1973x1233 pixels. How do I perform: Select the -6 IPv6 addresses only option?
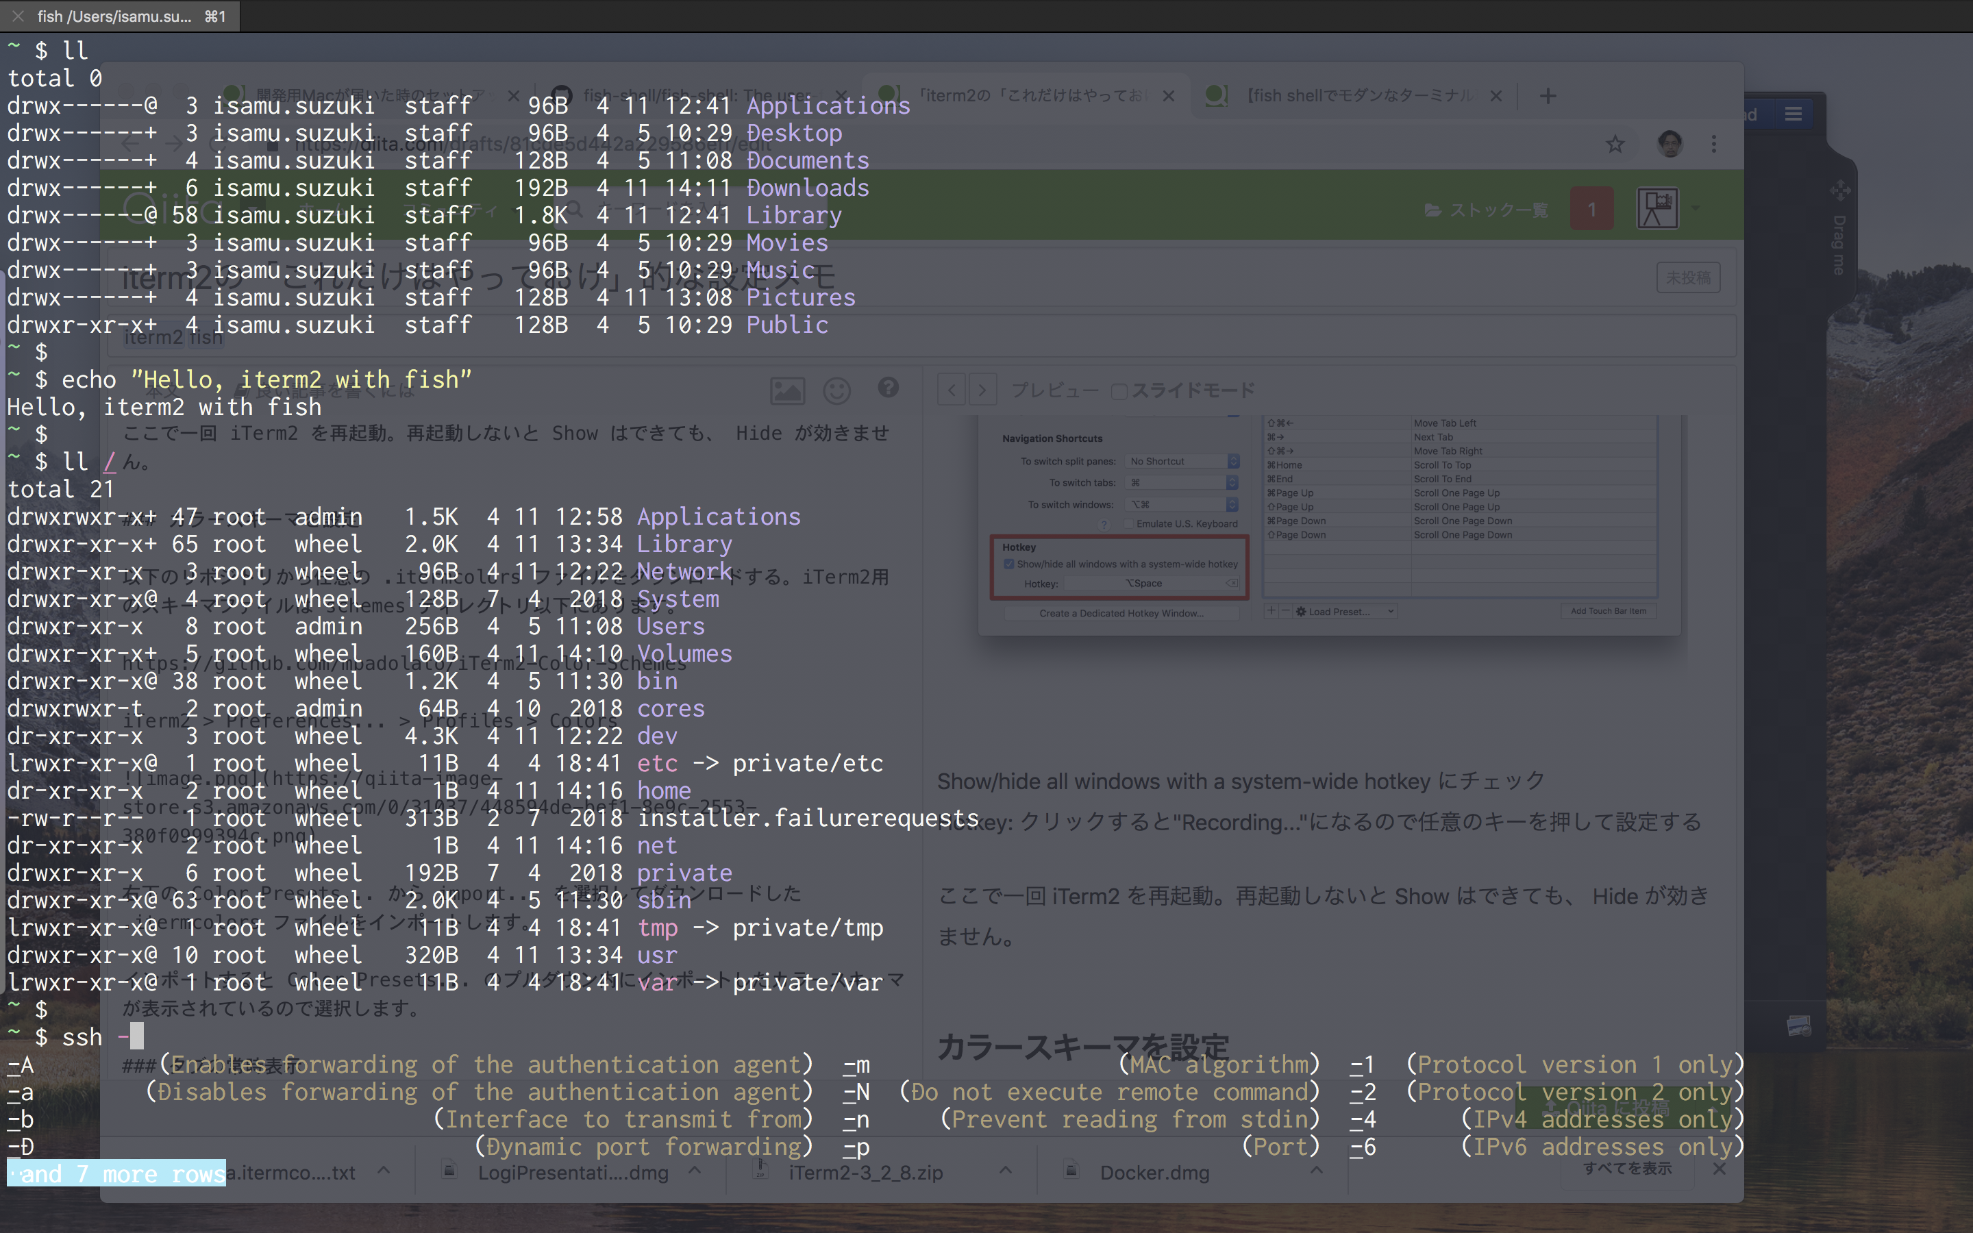coord(1363,1147)
